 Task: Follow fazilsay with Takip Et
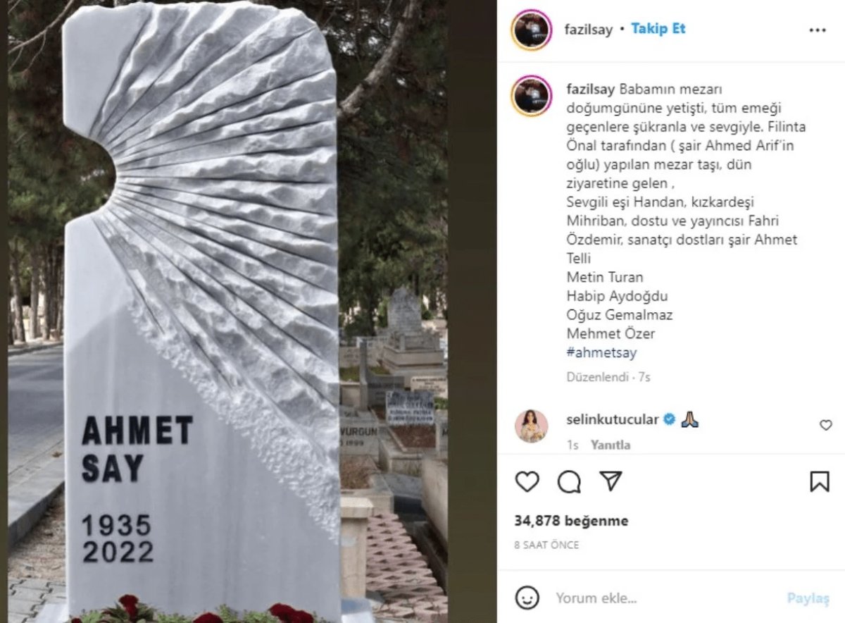658,29
